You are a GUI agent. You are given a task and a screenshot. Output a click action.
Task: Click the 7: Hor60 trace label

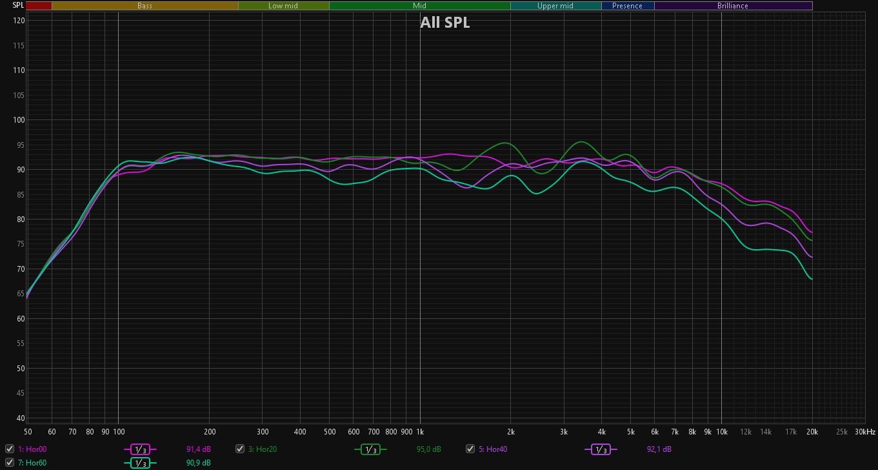click(32, 463)
